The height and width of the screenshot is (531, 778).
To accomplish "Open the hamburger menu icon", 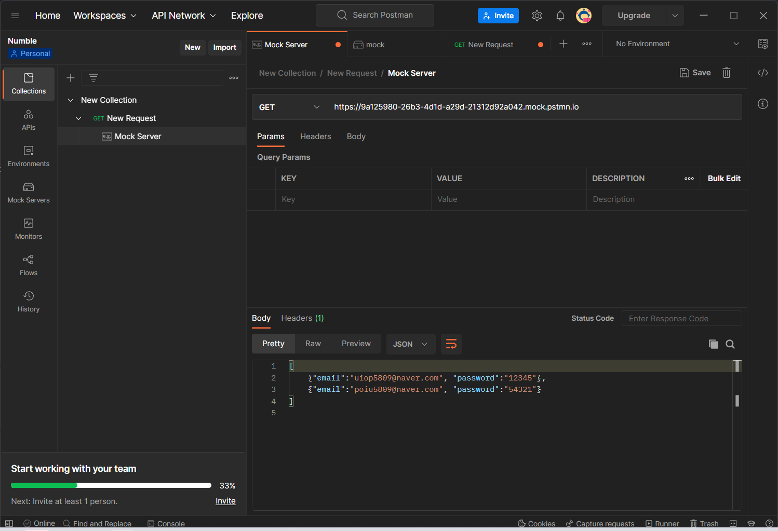I will tap(15, 16).
